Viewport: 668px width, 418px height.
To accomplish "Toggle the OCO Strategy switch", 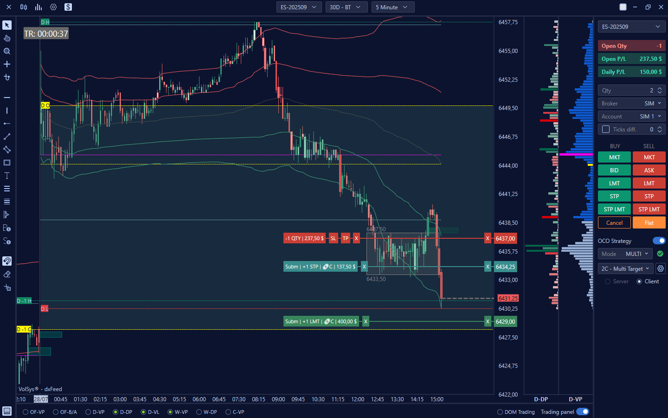I will click(659, 241).
